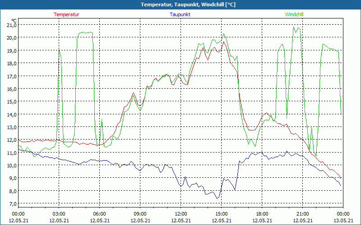The height and width of the screenshot is (225, 361).
Task: Click the 15:00 time axis label
Action: [x=222, y=214]
